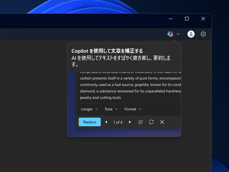Image resolution: width=229 pixels, height=172 pixels.
Task: Maximize the Notepad window
Action: tap(187, 19)
